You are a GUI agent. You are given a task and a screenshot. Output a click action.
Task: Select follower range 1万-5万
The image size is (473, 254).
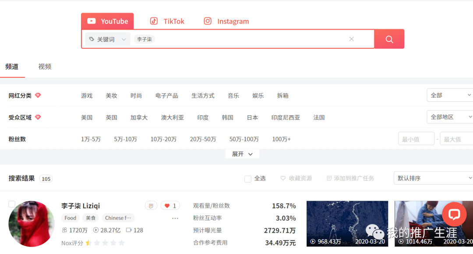[x=91, y=139]
